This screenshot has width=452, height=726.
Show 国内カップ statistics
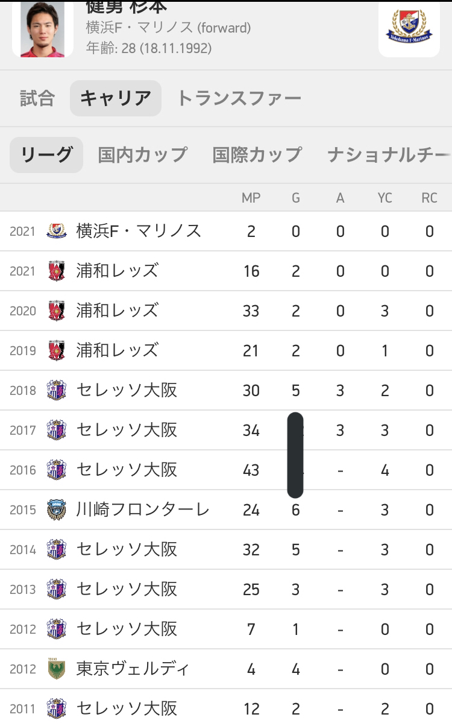click(x=143, y=155)
